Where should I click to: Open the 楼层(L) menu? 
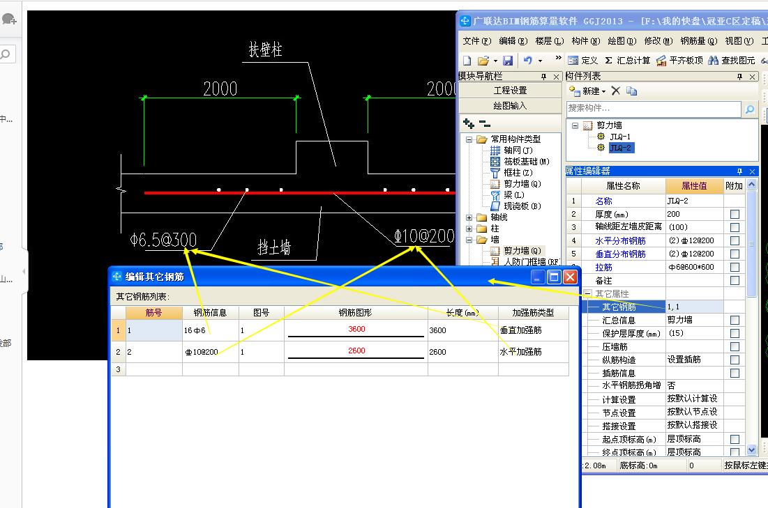[550, 41]
